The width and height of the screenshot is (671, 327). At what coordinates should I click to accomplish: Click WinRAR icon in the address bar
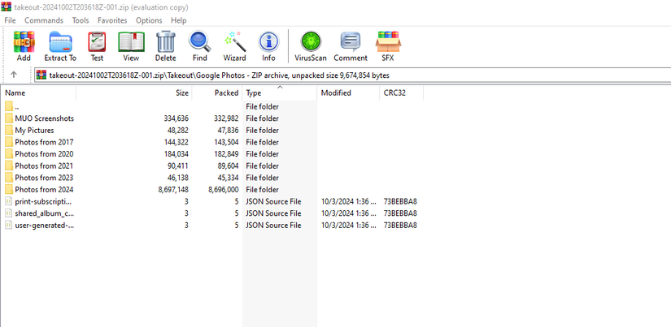click(41, 75)
